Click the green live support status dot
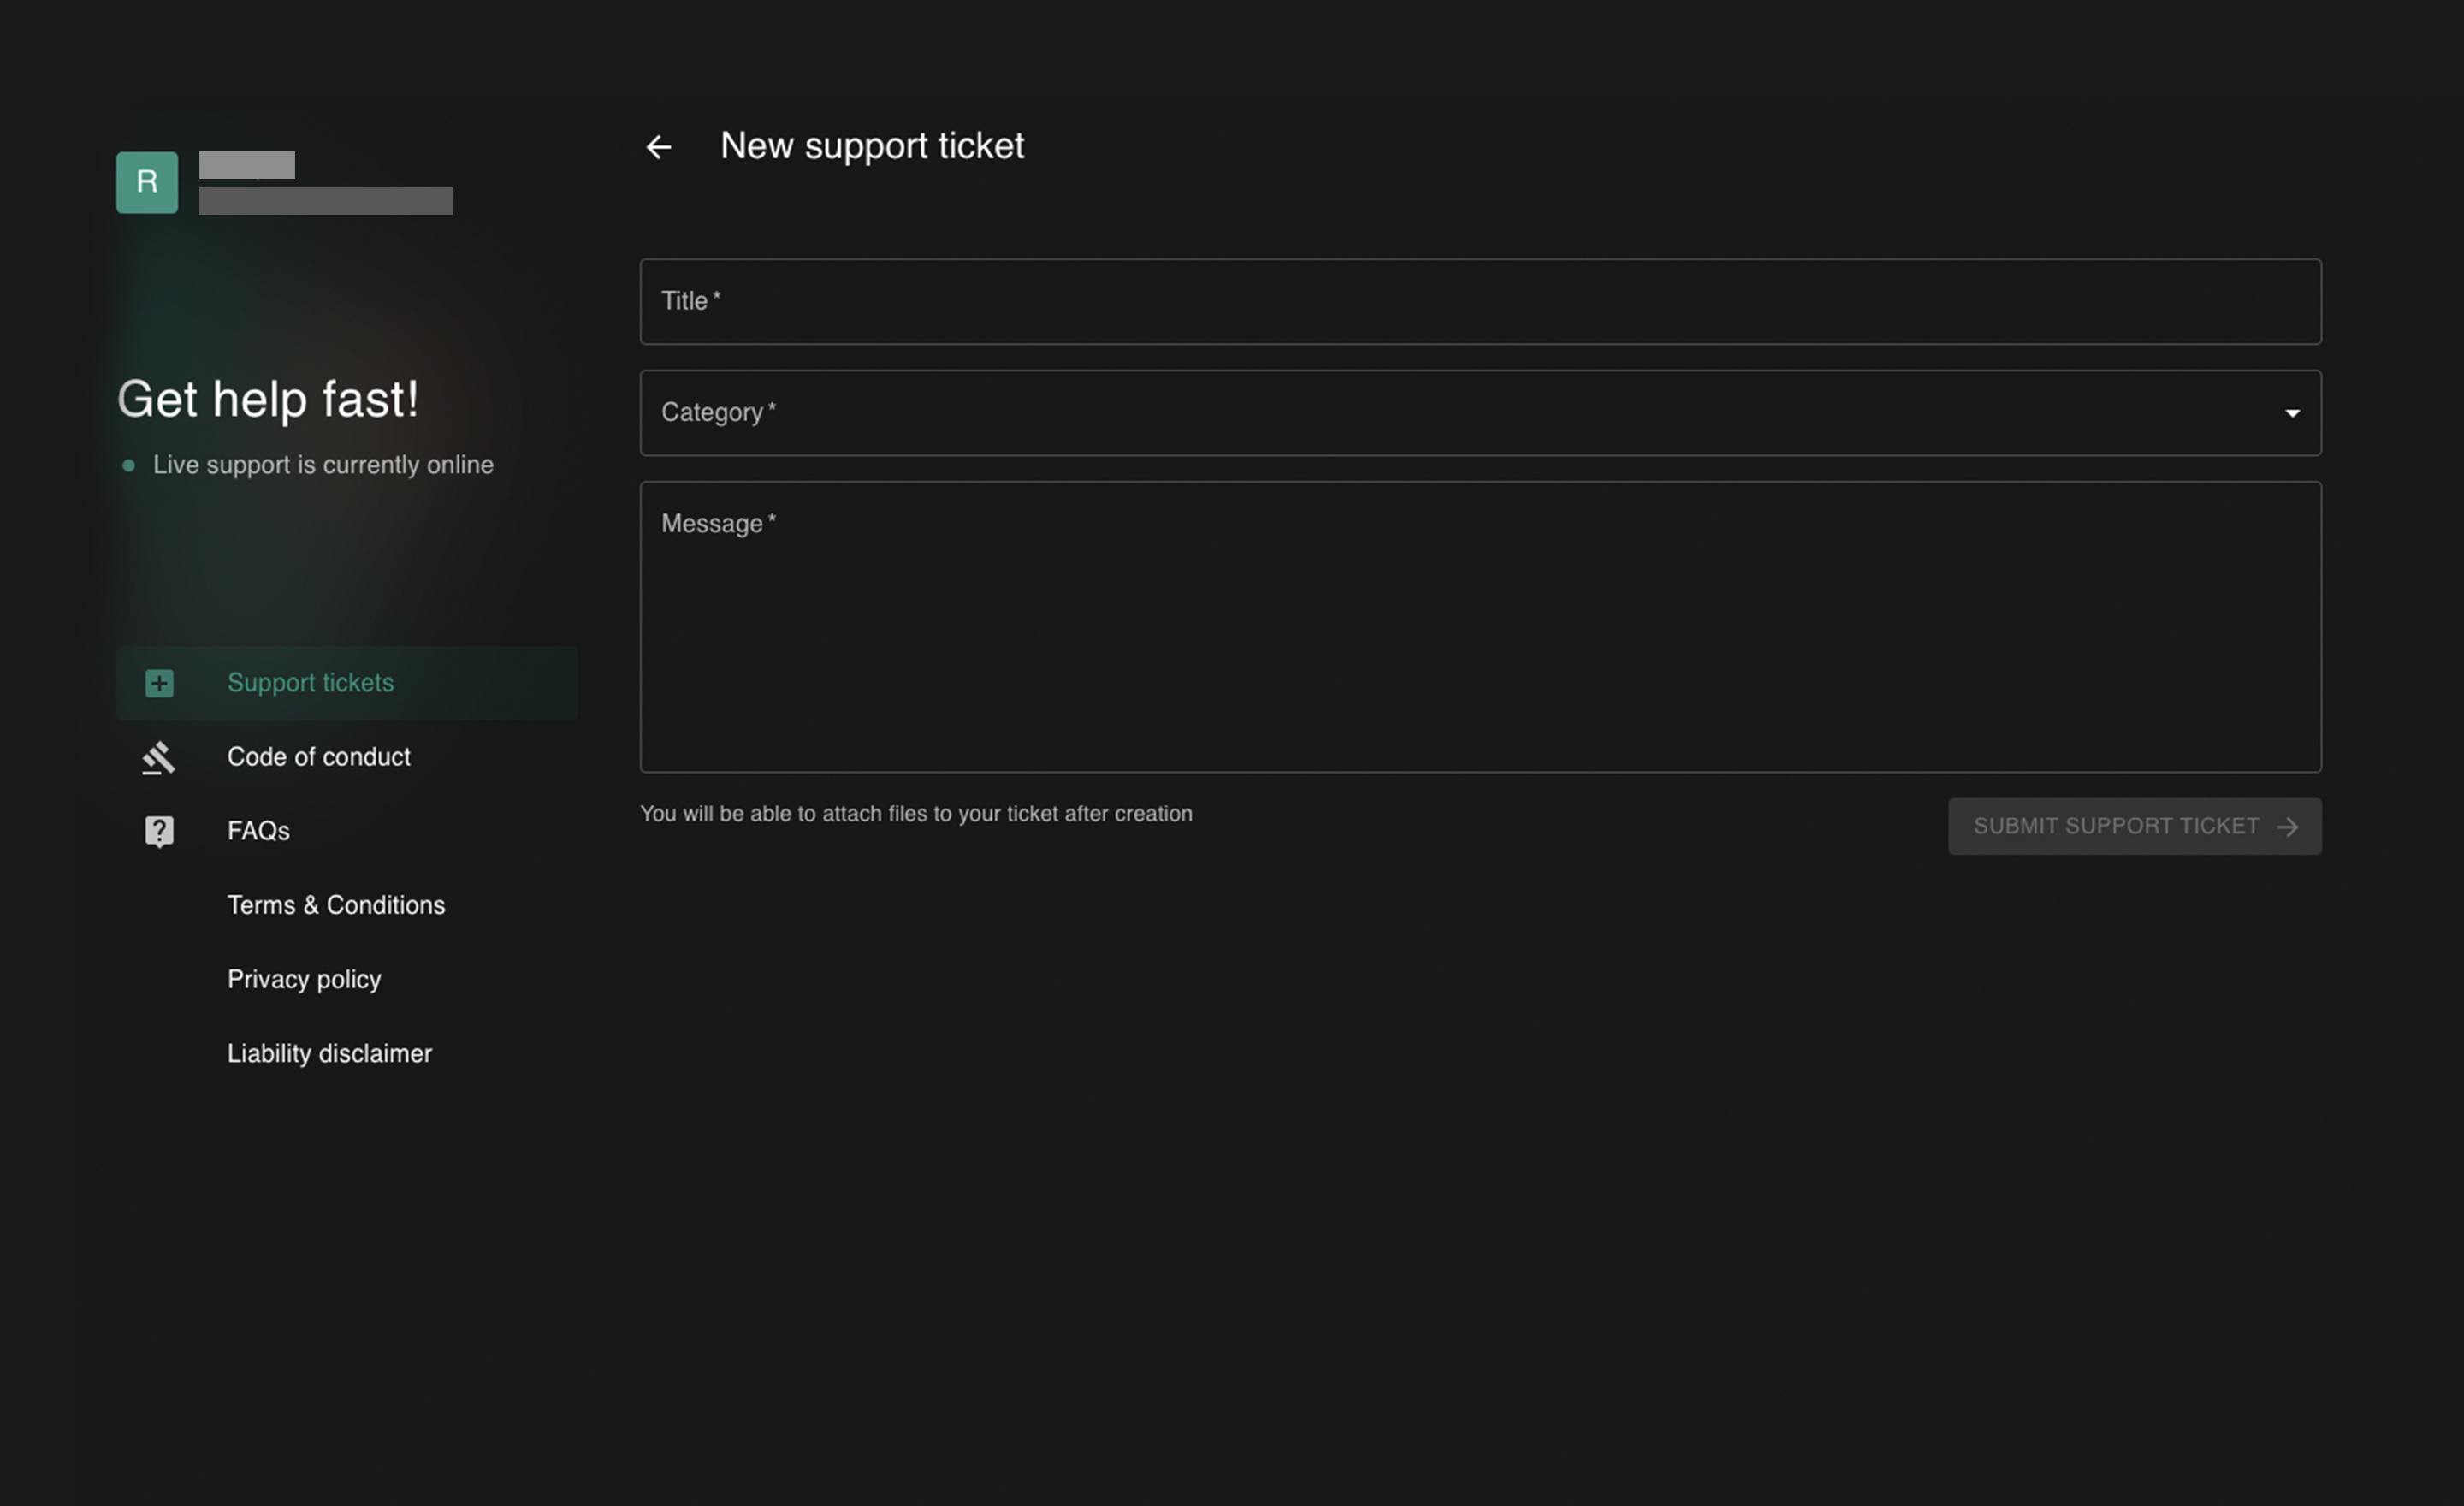2464x1506 pixels. [128, 466]
